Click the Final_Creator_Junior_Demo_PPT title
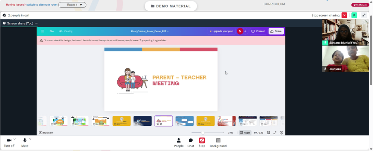The width and height of the screenshot is (373, 151). coord(150,31)
